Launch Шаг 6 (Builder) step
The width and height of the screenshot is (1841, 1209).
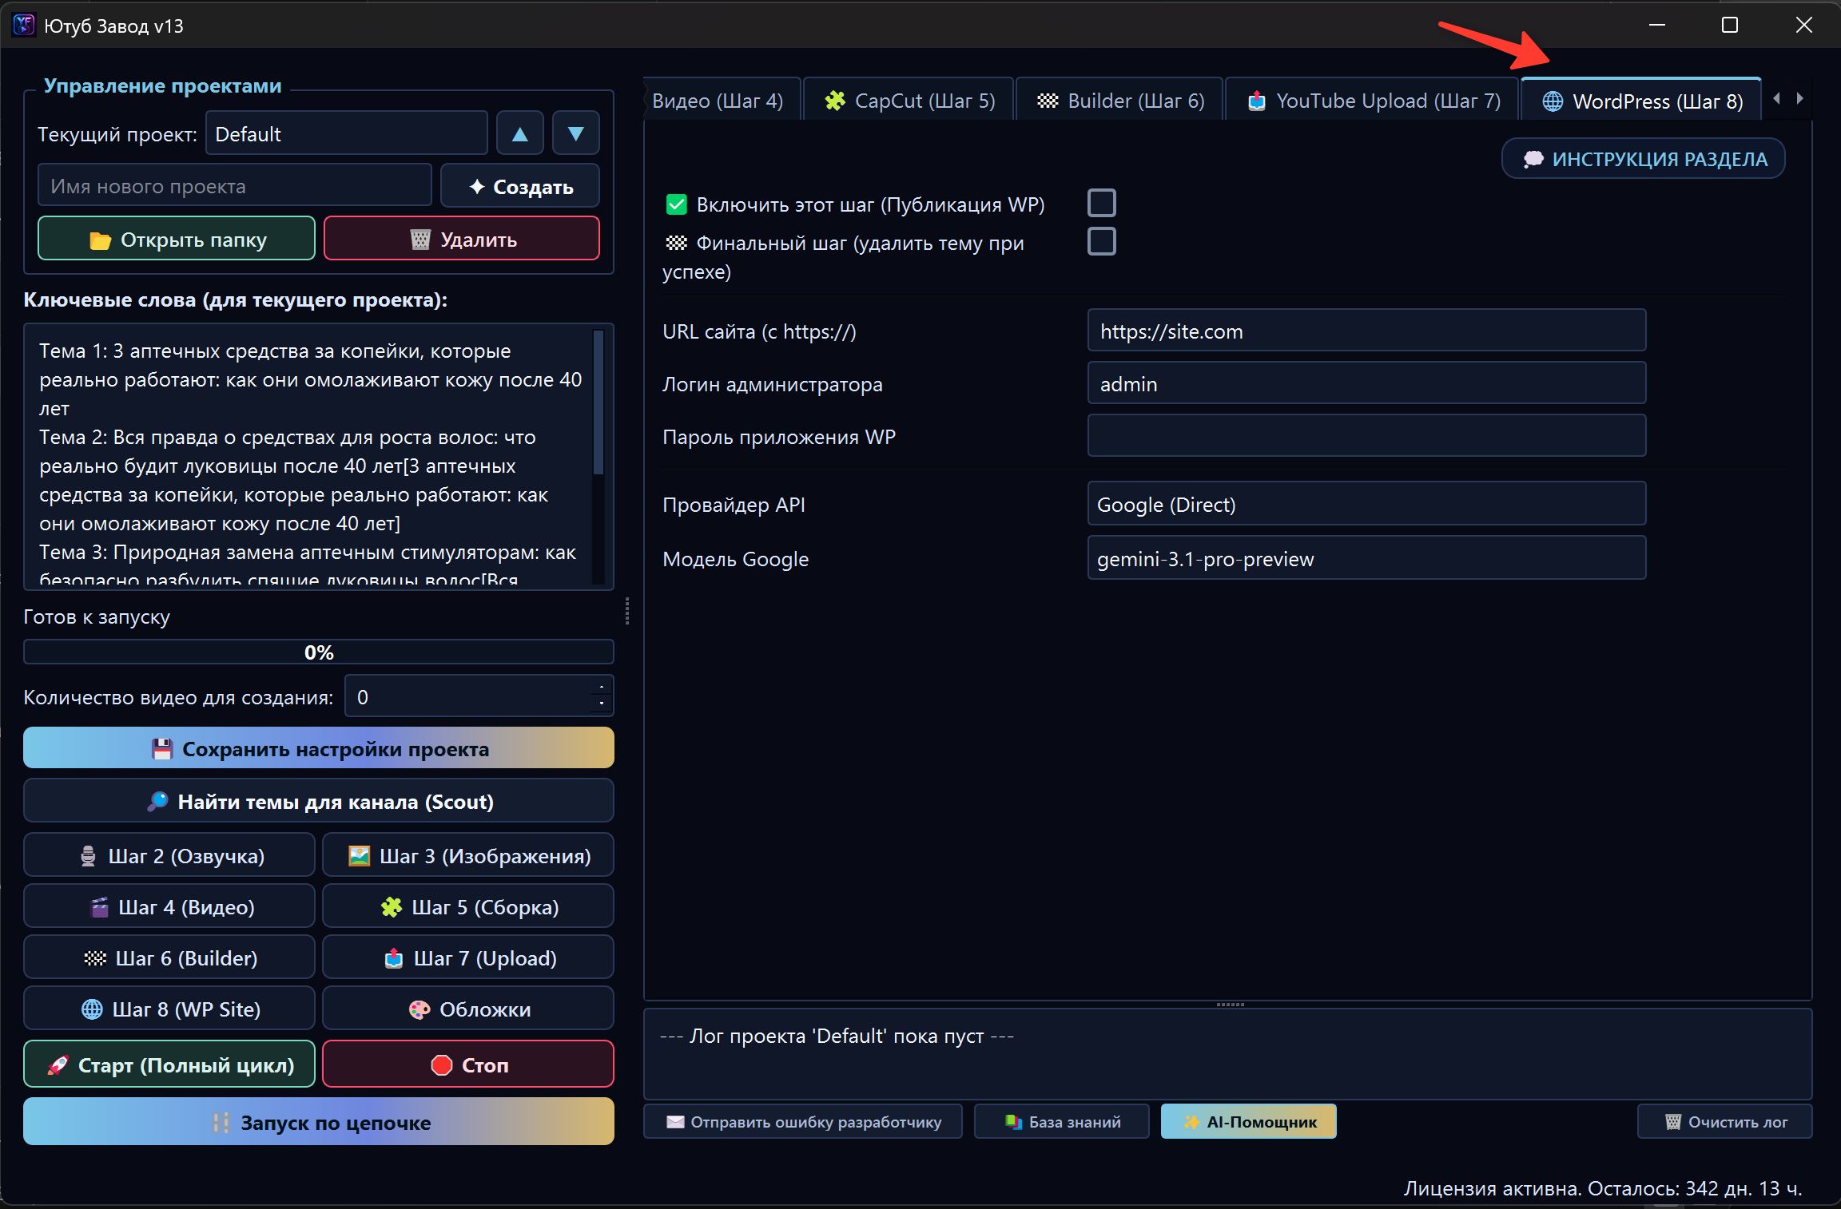pos(169,957)
